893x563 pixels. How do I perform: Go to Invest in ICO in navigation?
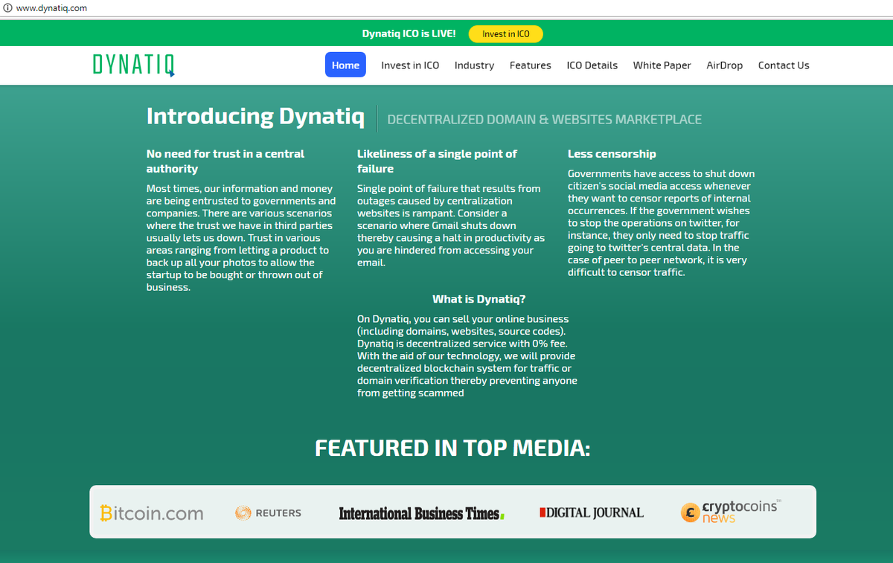click(410, 65)
